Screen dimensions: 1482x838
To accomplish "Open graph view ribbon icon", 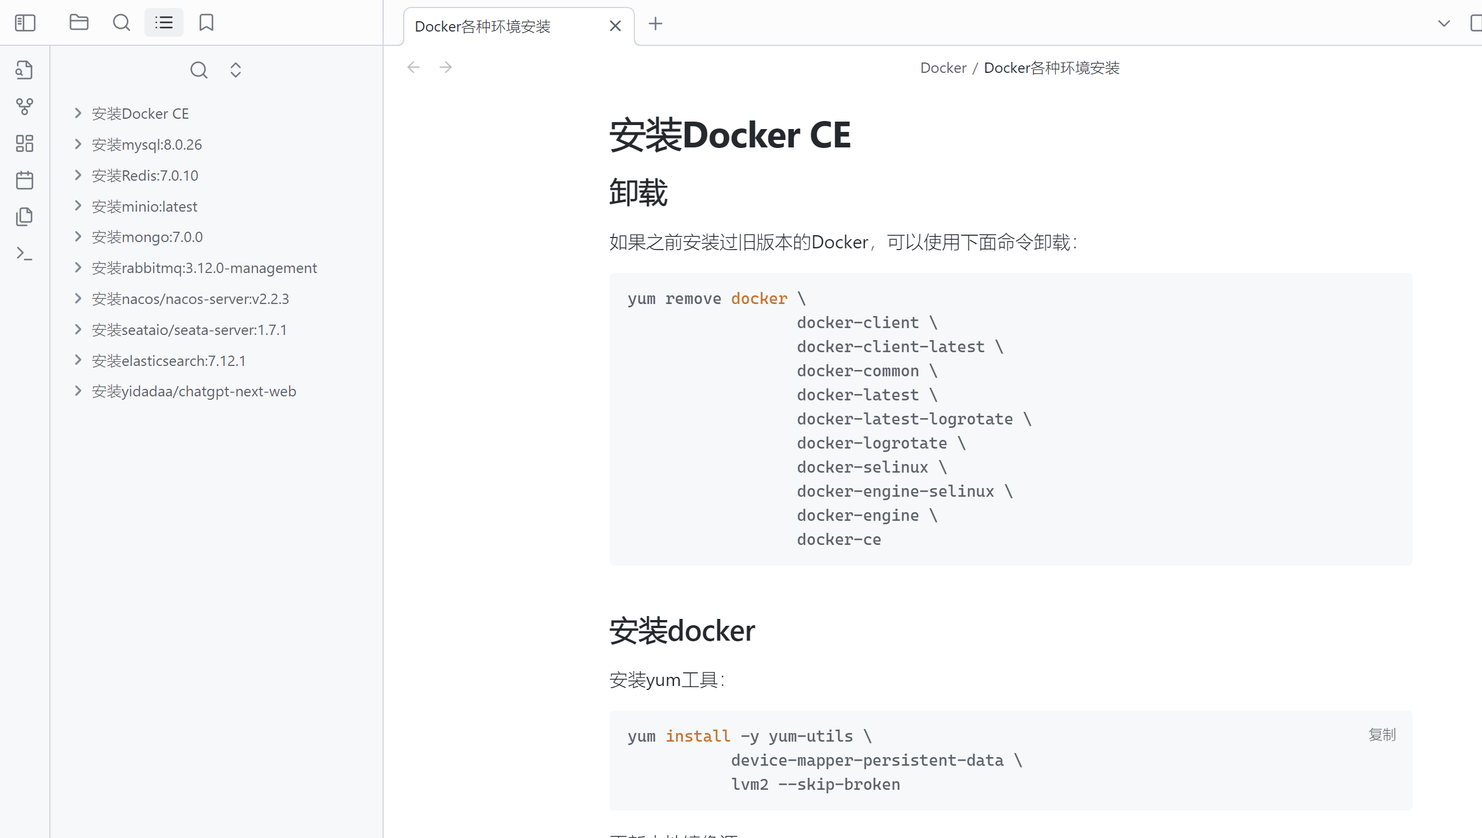I will click(x=24, y=107).
